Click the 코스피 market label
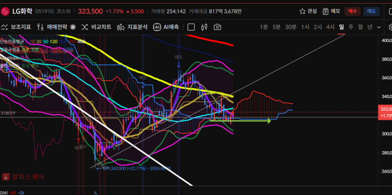The width and height of the screenshot is (392, 195). click(x=63, y=11)
